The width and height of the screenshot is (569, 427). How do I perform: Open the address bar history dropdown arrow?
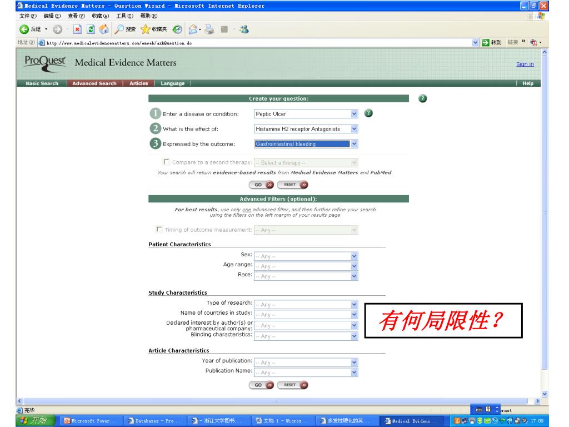476,42
